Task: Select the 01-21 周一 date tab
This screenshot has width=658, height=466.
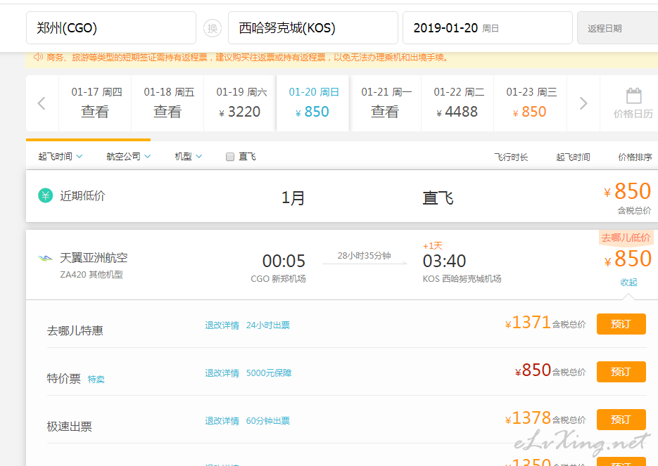Action: point(385,103)
